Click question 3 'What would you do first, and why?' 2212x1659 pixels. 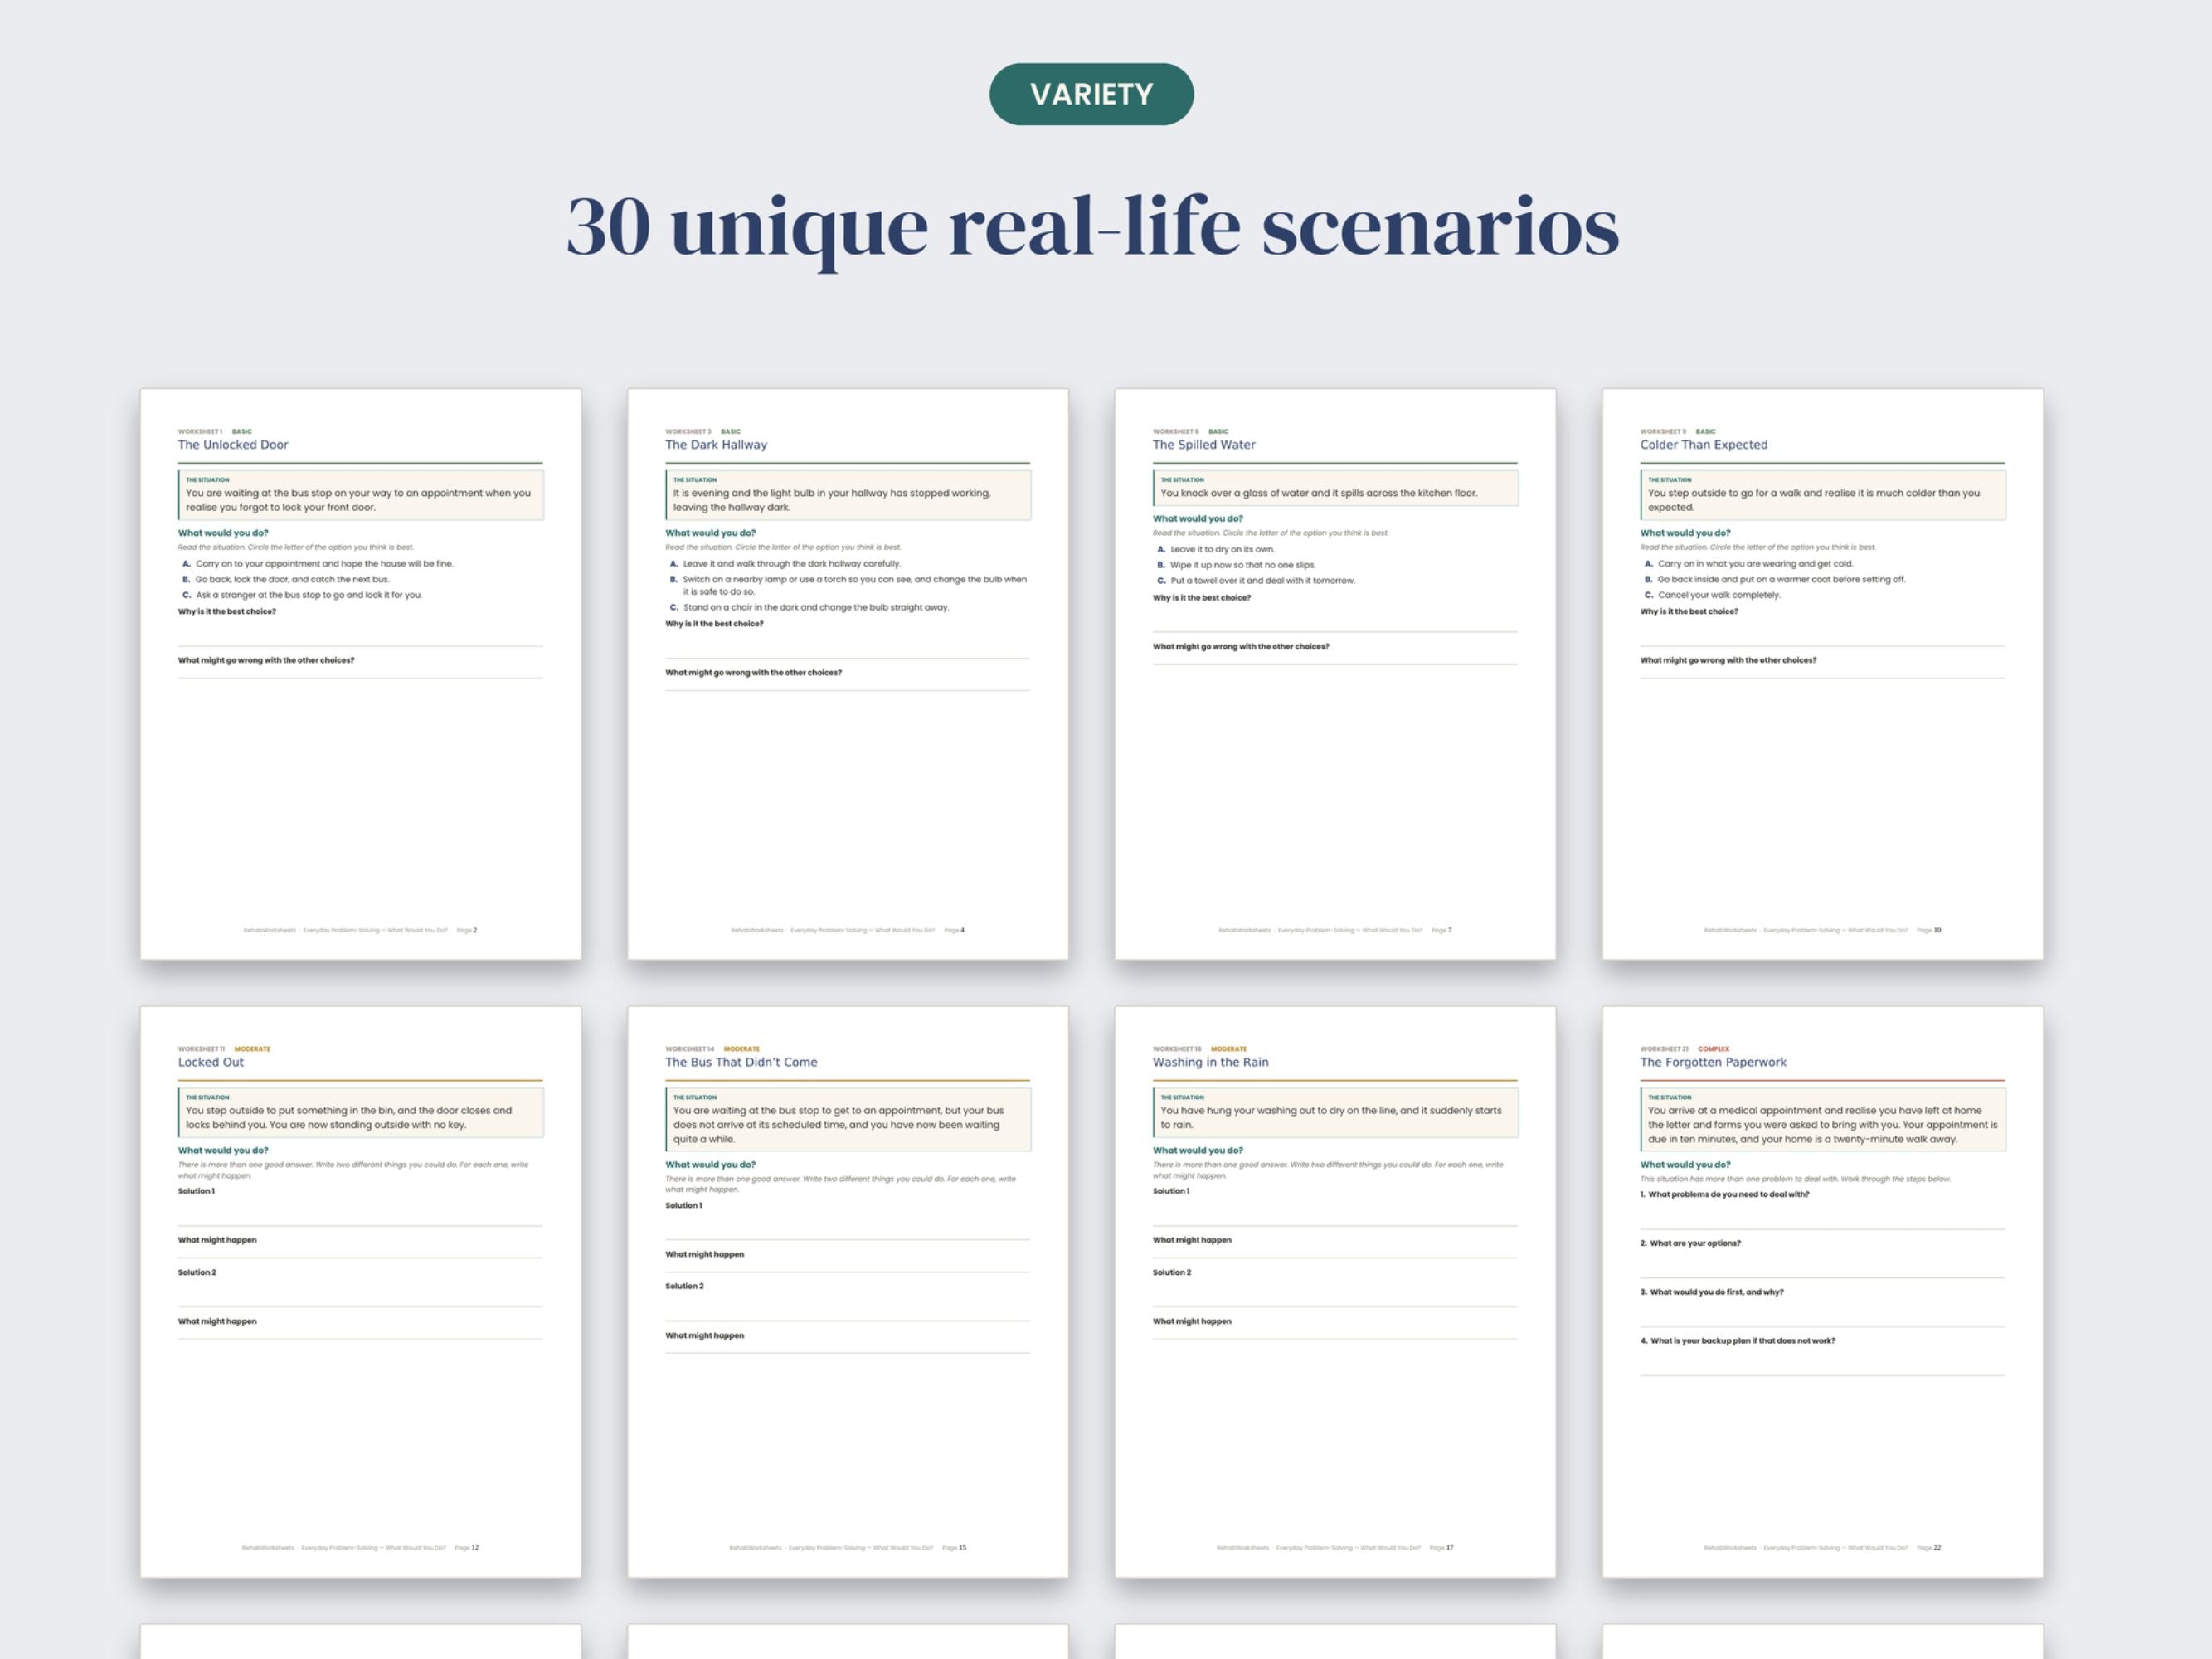tap(1712, 1292)
